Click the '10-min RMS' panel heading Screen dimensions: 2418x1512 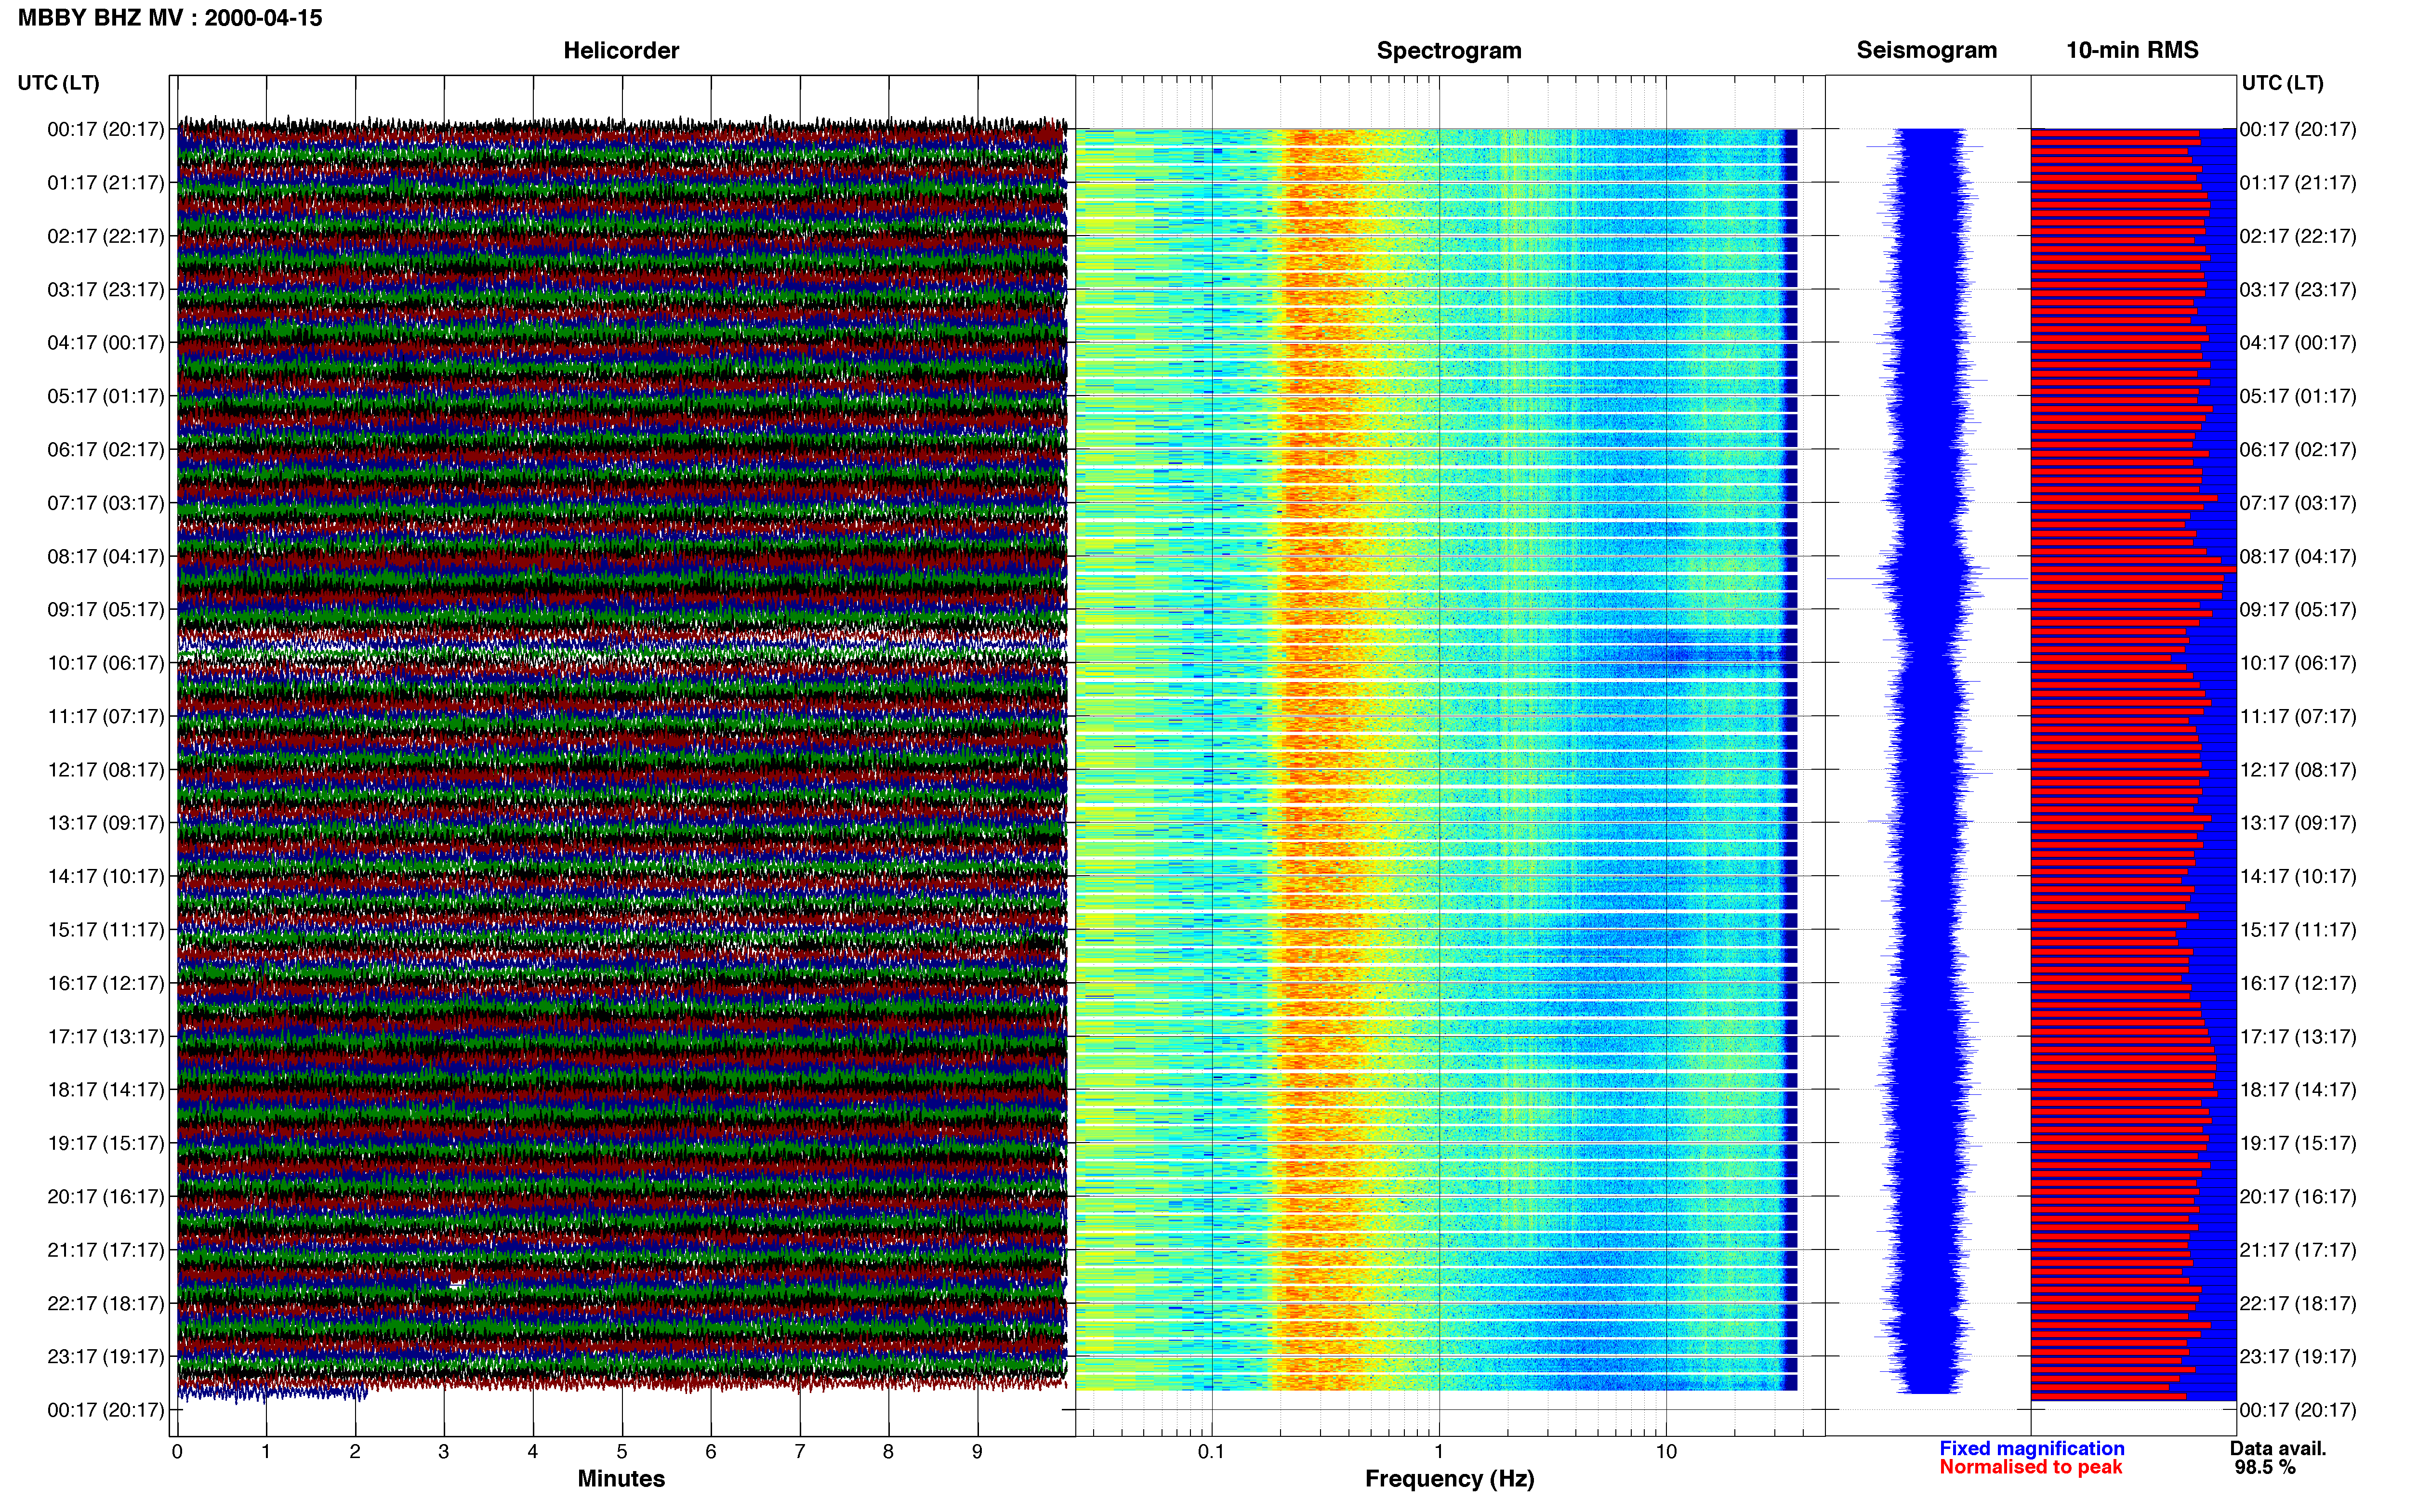(2132, 50)
